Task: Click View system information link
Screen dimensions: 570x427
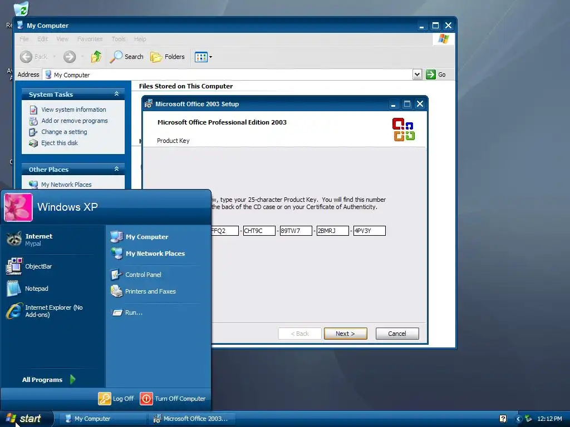Action: pyautogui.click(x=73, y=110)
